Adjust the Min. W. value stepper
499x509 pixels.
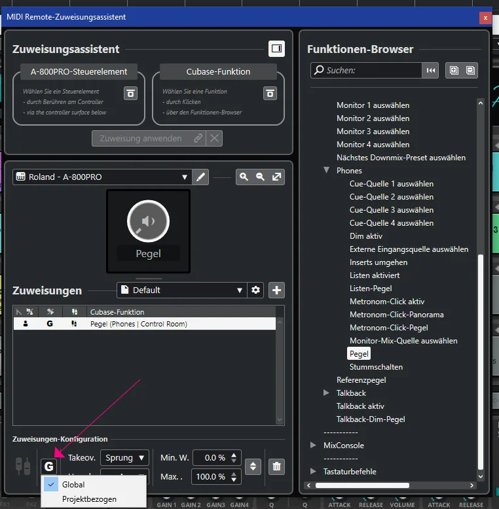tap(234, 458)
